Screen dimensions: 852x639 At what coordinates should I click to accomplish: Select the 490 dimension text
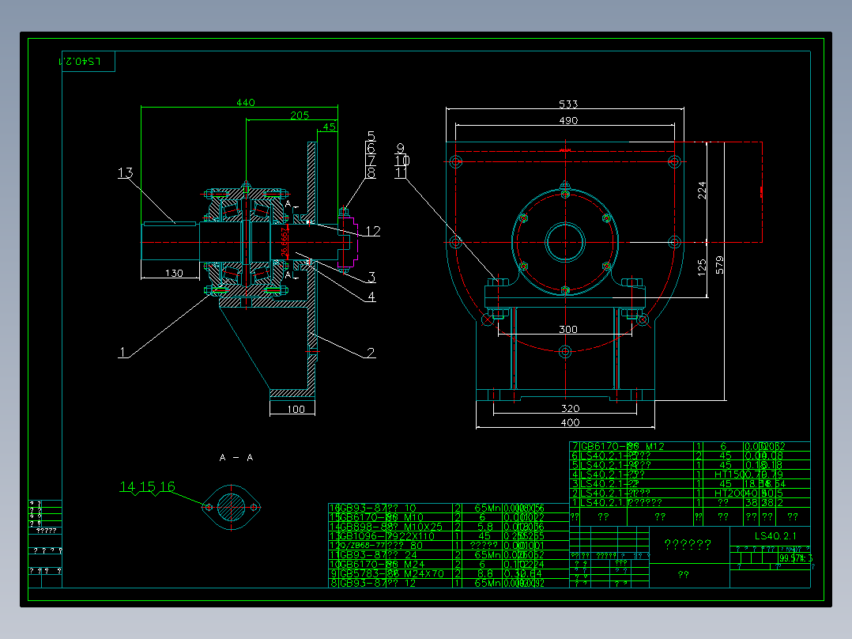click(x=568, y=120)
